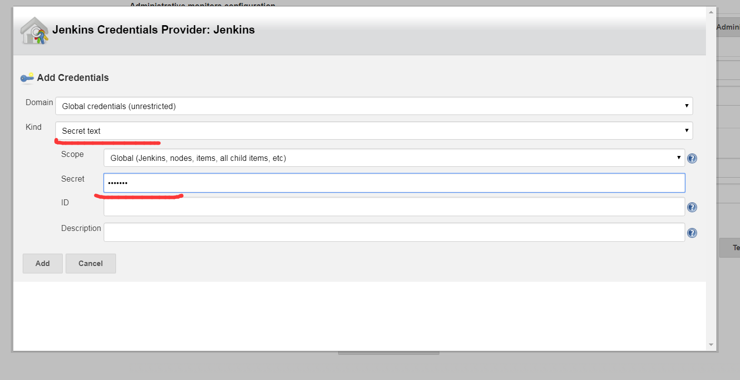Click the Add button
This screenshot has width=740, height=380.
click(42, 264)
